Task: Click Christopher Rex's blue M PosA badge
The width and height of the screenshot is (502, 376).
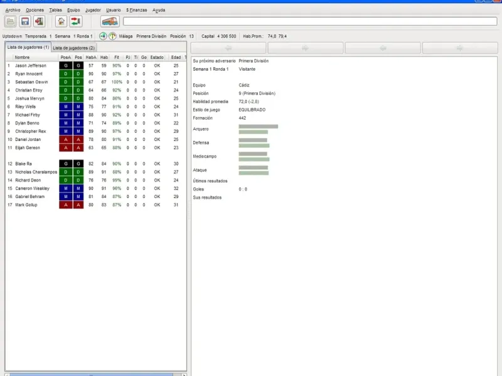Action: (66, 132)
